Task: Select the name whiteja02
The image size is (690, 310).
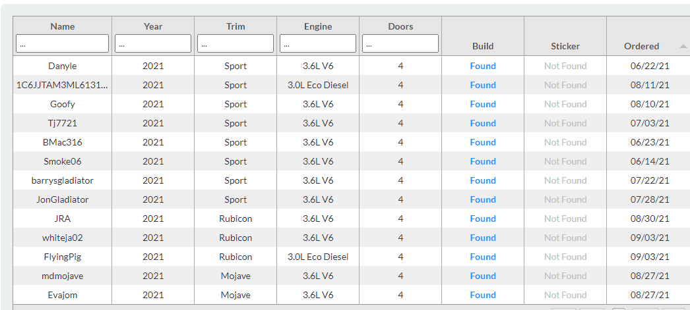Action: (x=63, y=238)
